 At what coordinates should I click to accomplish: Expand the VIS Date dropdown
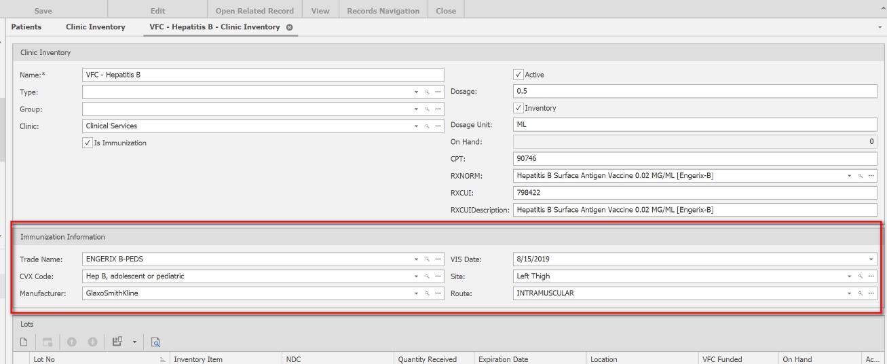click(x=871, y=259)
